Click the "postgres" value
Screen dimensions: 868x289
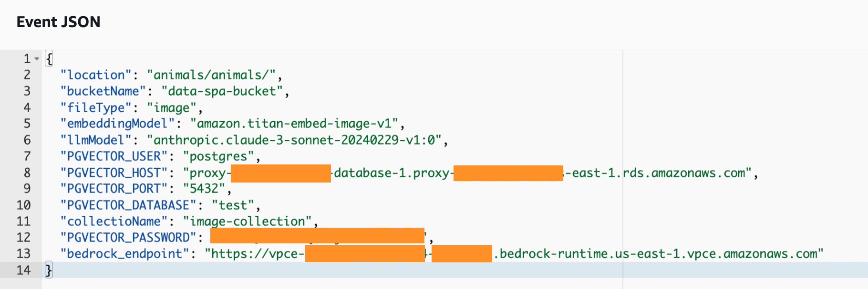tap(218, 156)
